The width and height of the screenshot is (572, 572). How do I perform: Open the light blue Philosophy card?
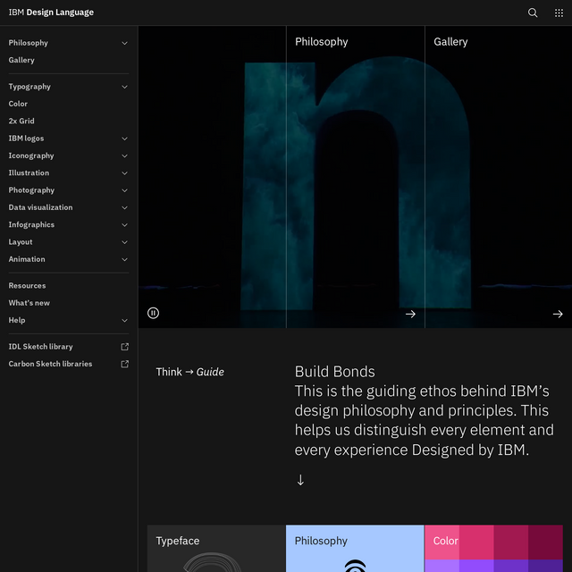[x=355, y=548]
